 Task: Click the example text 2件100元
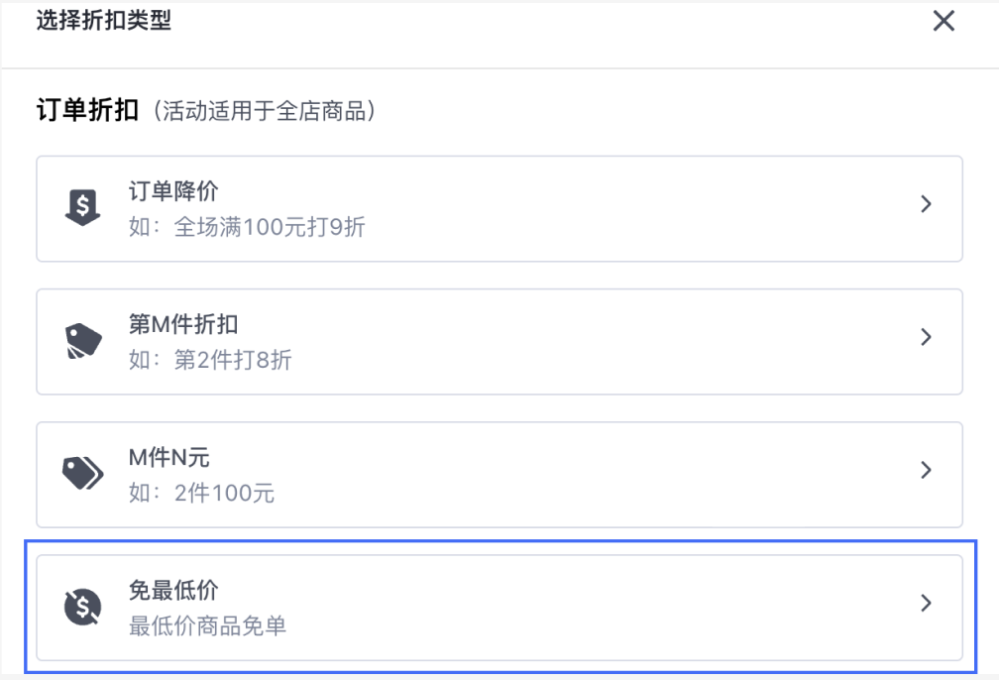224,494
